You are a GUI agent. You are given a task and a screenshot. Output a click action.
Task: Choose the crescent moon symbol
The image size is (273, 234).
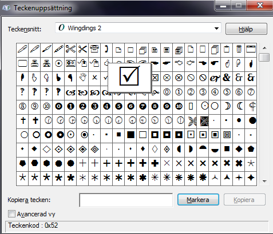click(x=227, y=106)
